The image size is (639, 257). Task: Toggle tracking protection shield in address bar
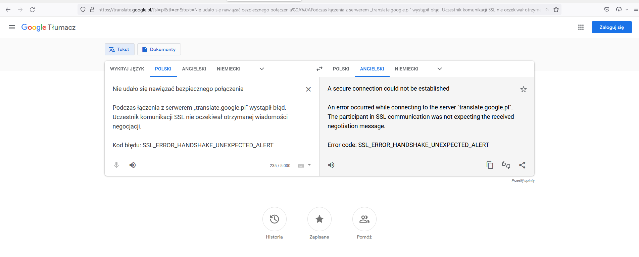point(83,9)
